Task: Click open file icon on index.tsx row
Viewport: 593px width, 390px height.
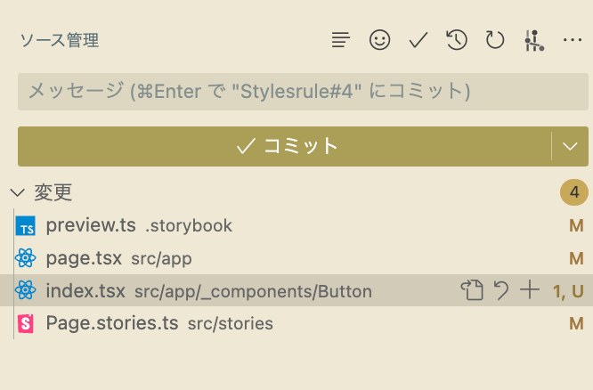Action: coord(472,290)
